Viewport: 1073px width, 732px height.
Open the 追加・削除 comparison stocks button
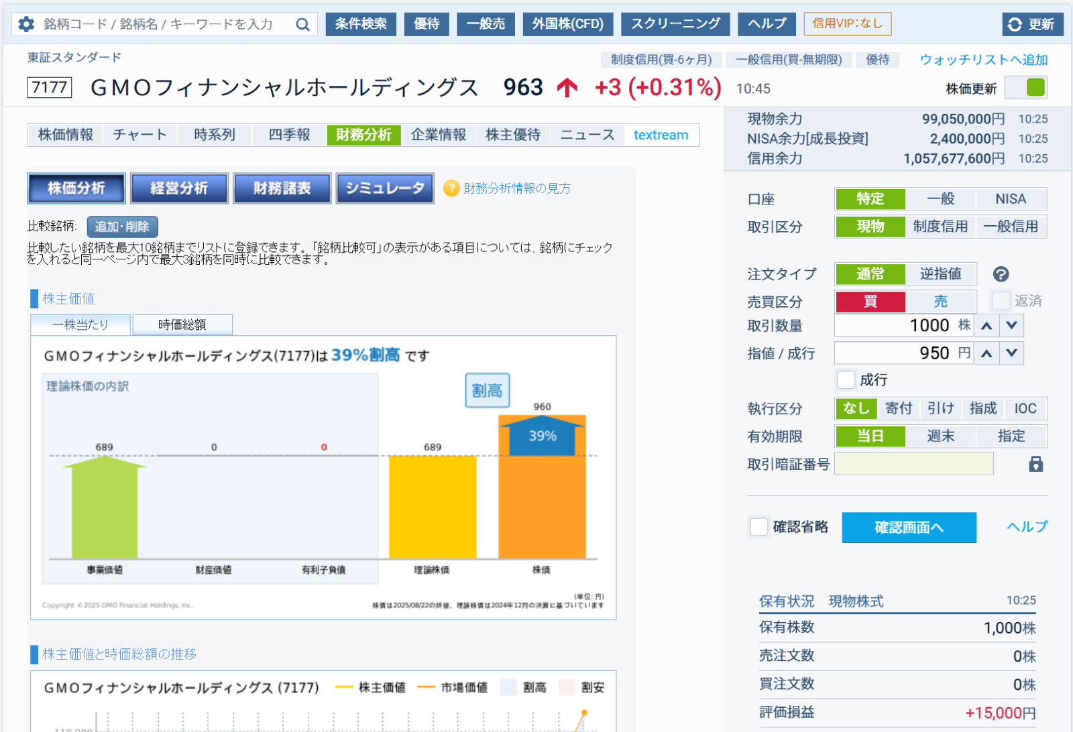[x=122, y=227]
